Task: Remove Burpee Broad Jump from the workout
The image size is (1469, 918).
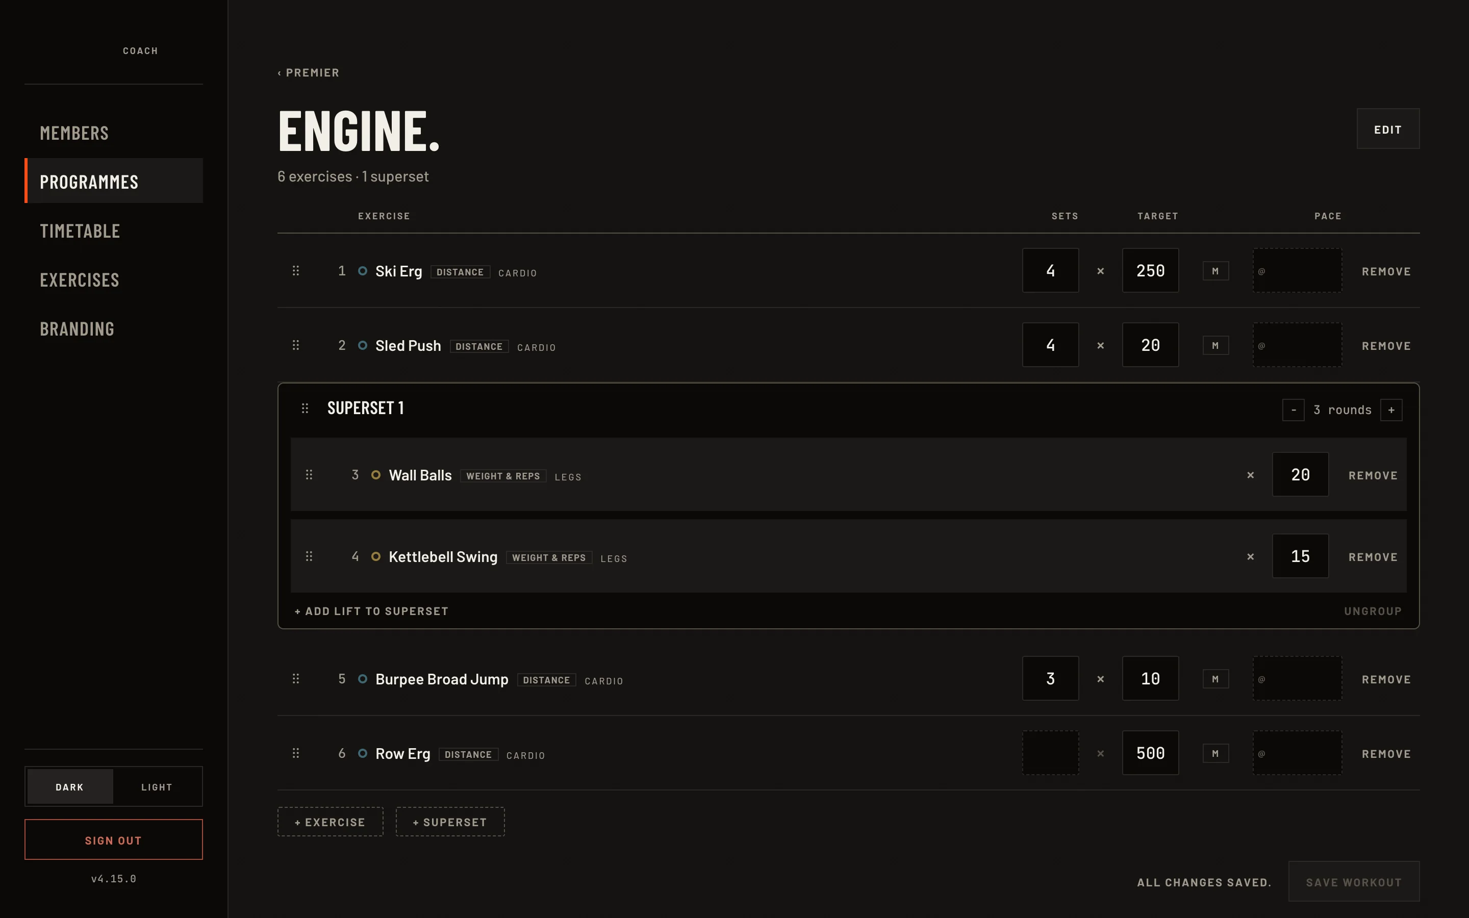Action: coord(1386,679)
